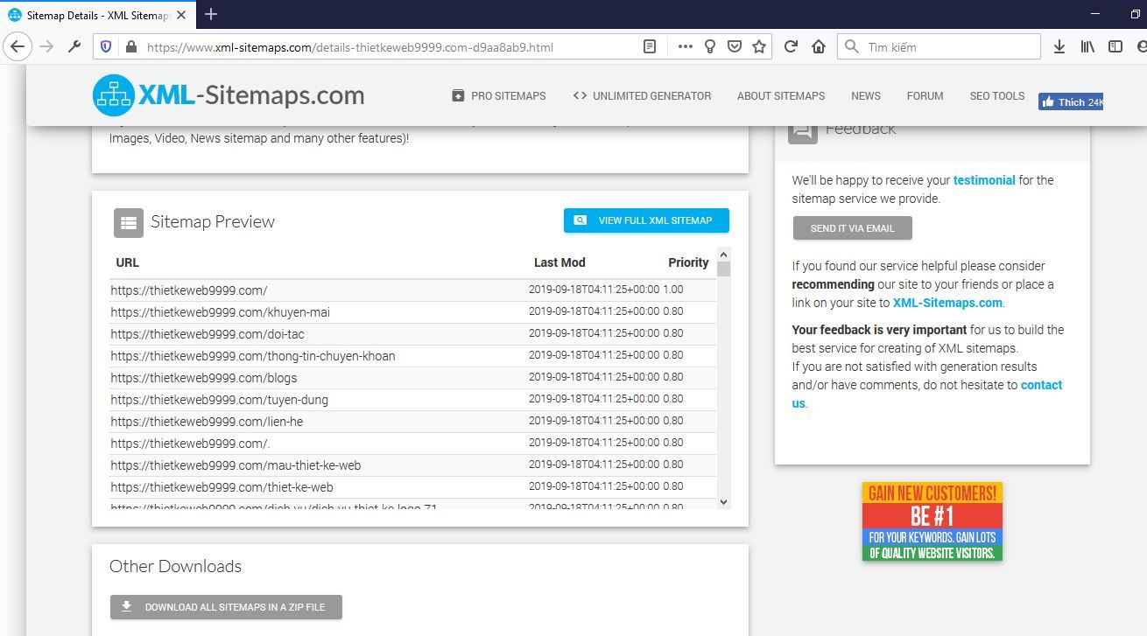
Task: Click sitemap preview scrollbar up arrow
Action: (x=723, y=255)
